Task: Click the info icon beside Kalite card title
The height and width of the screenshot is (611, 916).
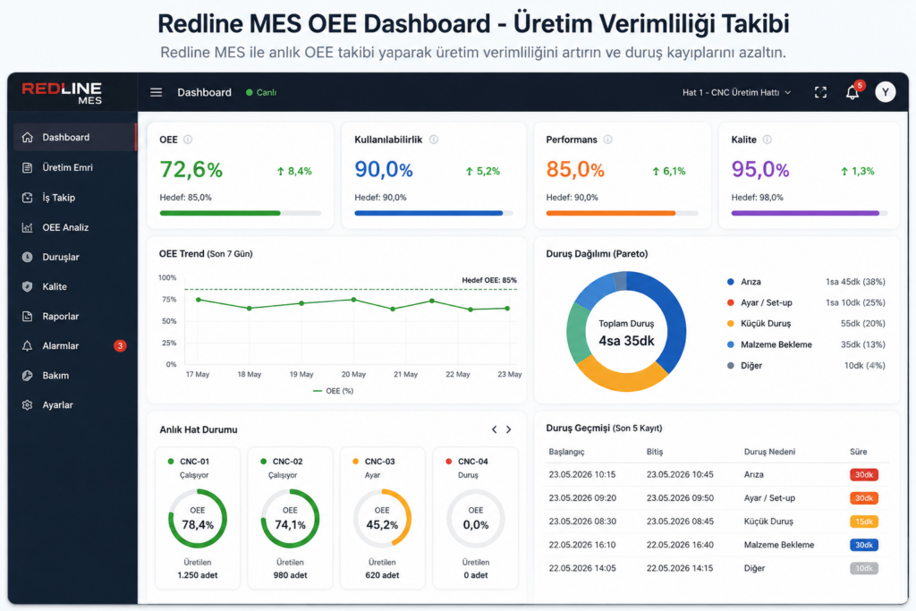Action: coord(767,140)
